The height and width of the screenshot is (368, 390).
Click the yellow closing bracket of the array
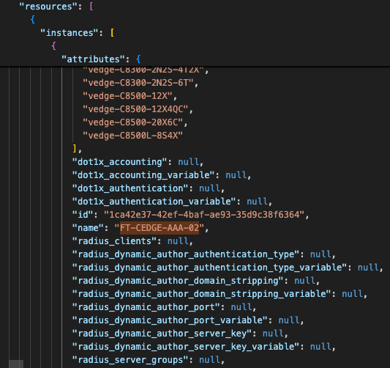75,149
